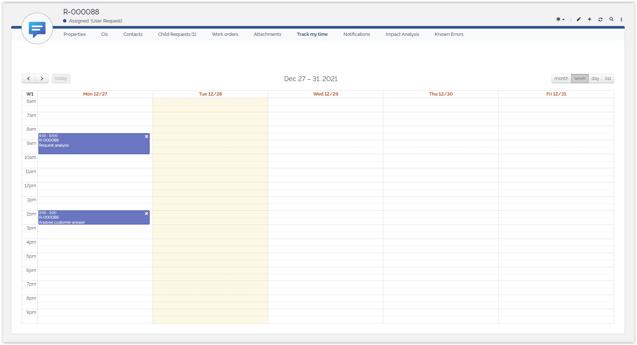
Task: Click the pencil edit icon
Action: [579, 20]
